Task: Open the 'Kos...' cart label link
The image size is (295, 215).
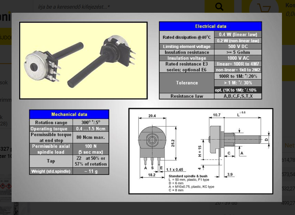Action: coord(290,5)
